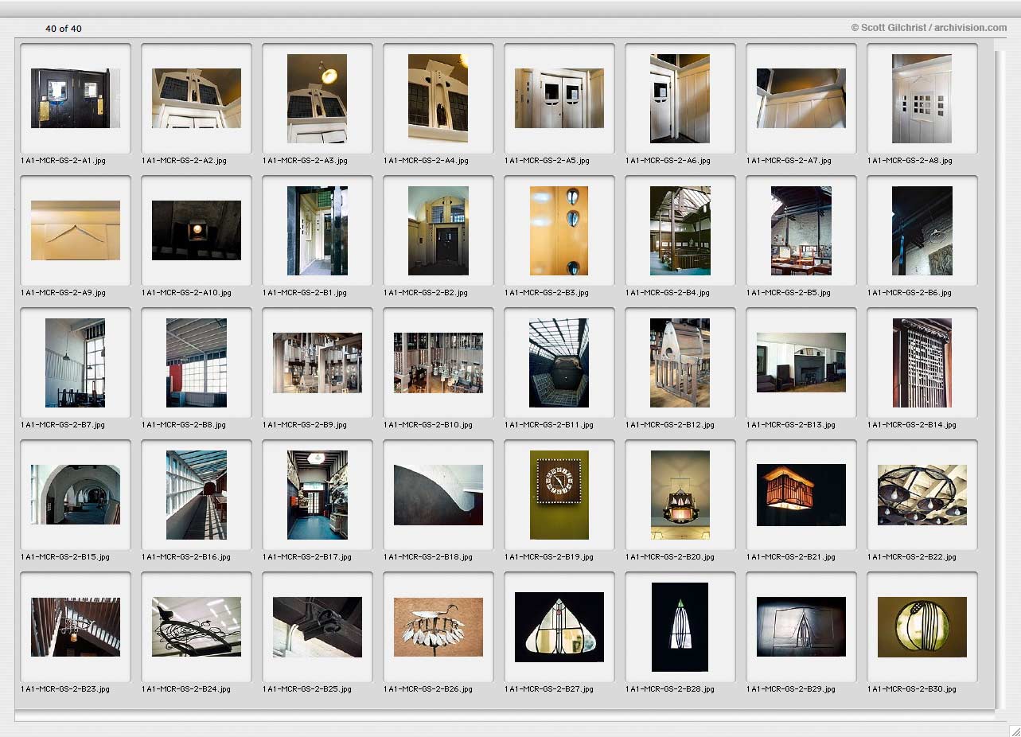Click filename label 1A1-MCR-GS-2-B19.jpg
Screen dimensions: 1021x737
[x=549, y=557]
